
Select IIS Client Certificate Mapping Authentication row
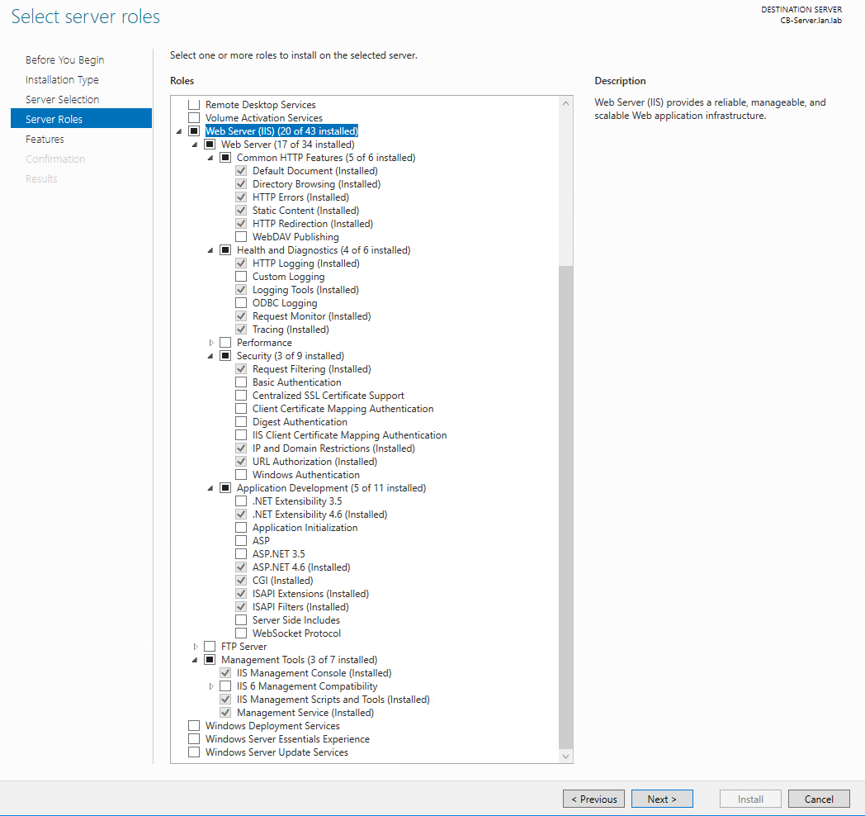350,435
